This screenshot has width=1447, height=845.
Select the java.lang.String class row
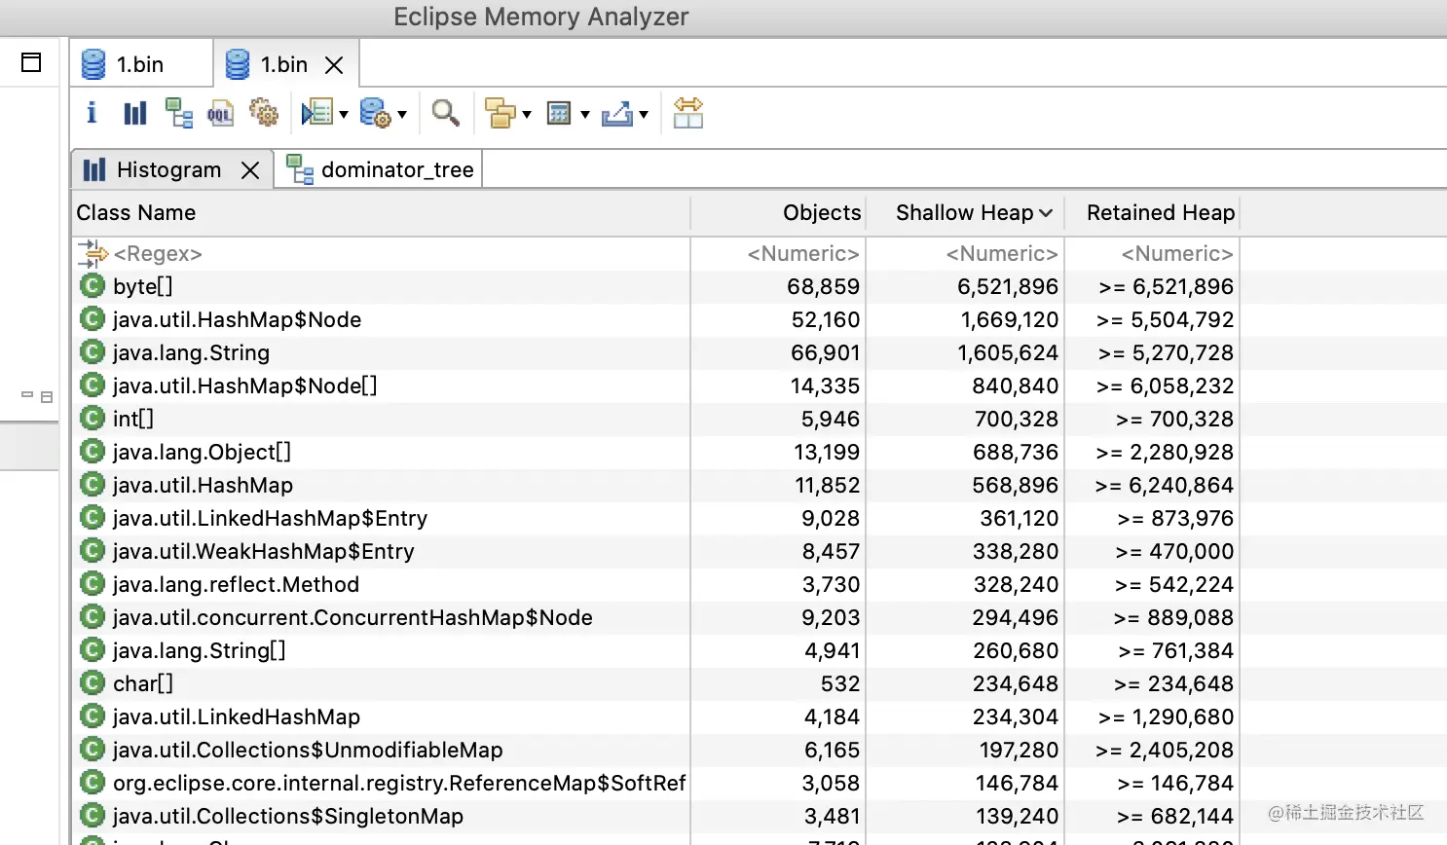(x=191, y=353)
